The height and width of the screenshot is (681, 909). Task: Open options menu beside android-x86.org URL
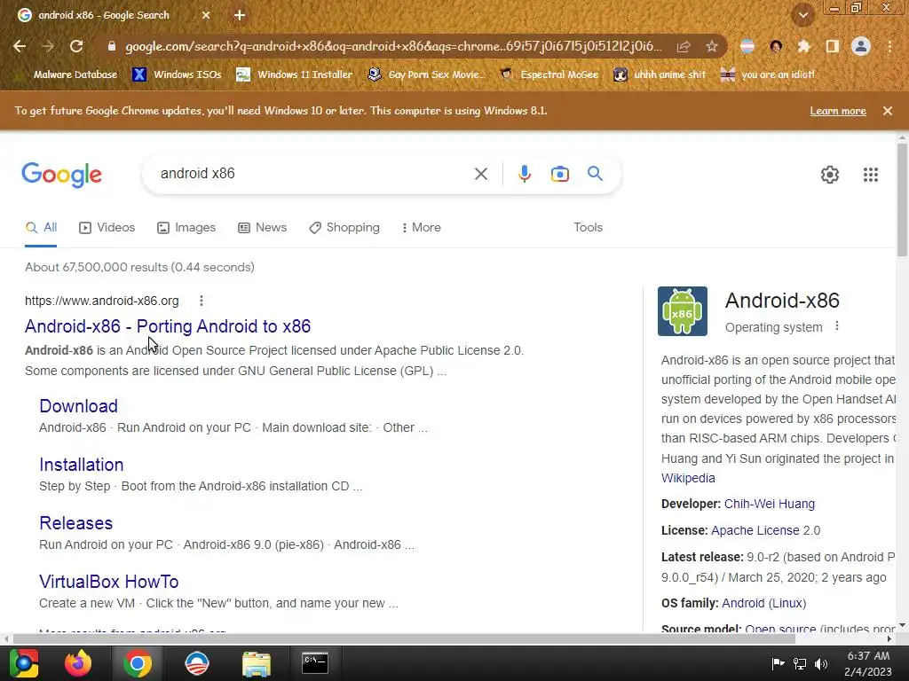pyautogui.click(x=202, y=301)
